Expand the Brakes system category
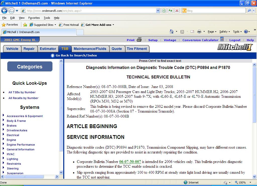 tap(3, 125)
